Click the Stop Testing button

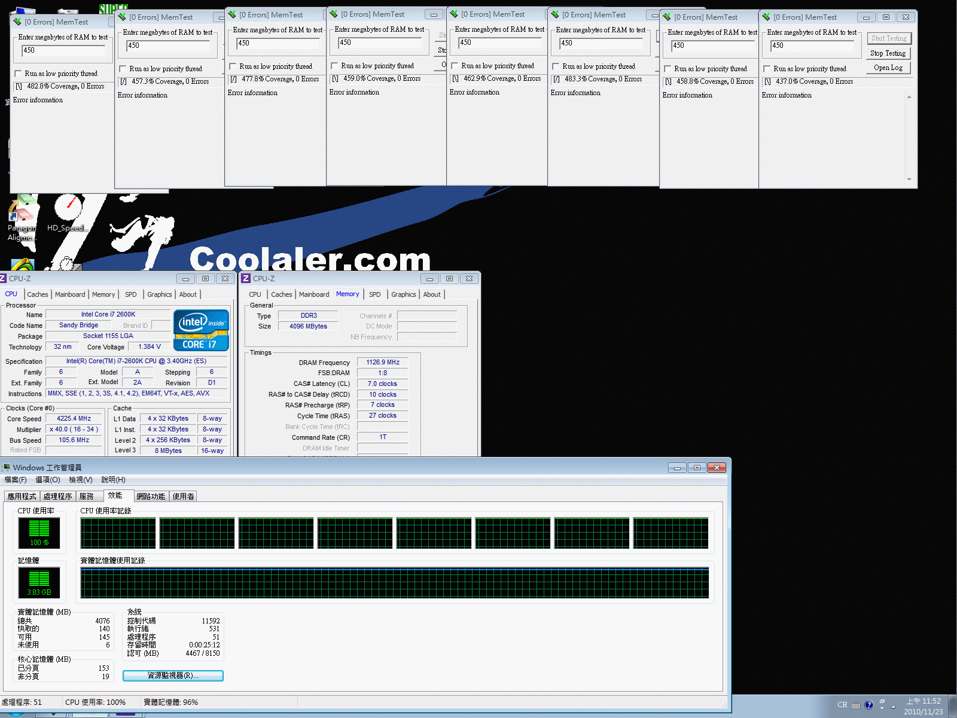click(889, 53)
